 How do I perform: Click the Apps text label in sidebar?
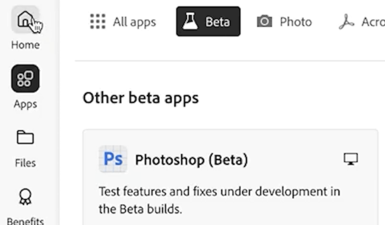(25, 104)
